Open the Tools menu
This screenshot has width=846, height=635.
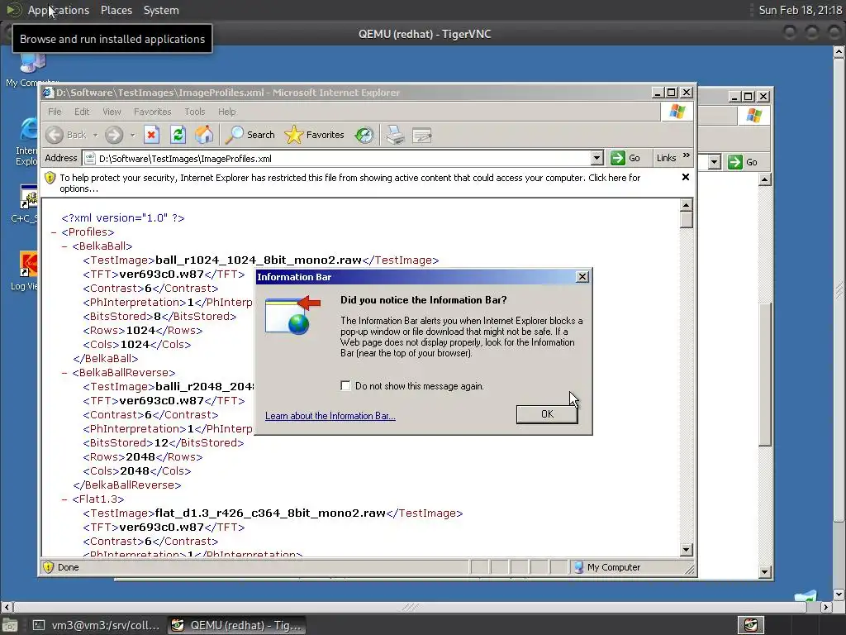195,112
